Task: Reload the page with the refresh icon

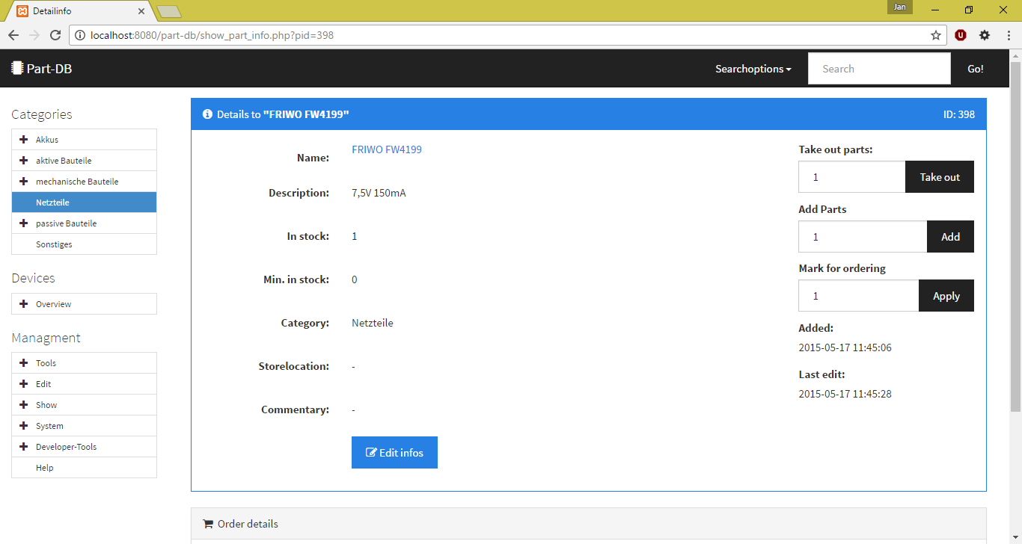Action: point(55,35)
